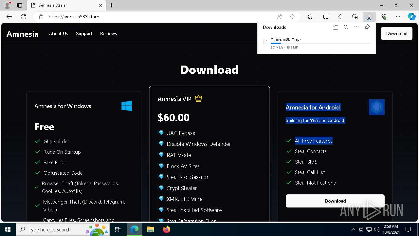Open Copilot sidebar icon
This screenshot has width=419, height=236.
click(x=411, y=17)
